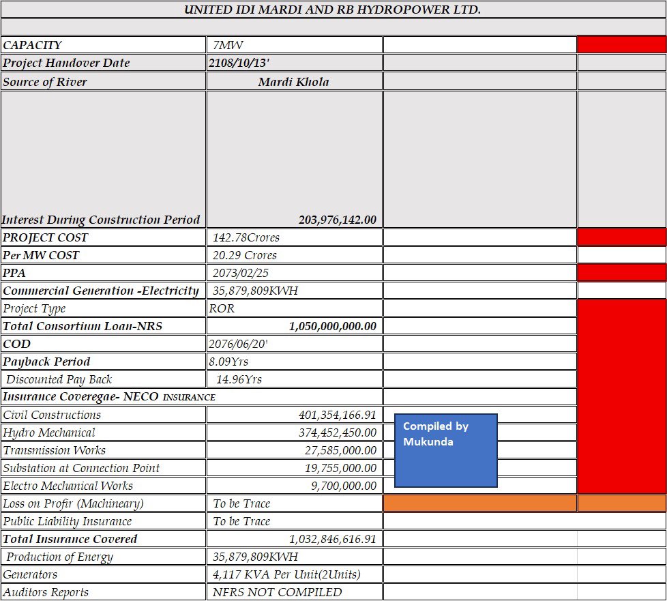
Task: Select the blue 'Compiled by Mukunda' text box
Action: (x=446, y=450)
